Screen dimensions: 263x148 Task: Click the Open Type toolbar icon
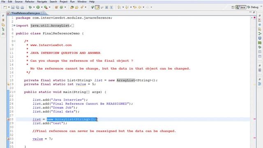pyautogui.click(x=72, y=7)
